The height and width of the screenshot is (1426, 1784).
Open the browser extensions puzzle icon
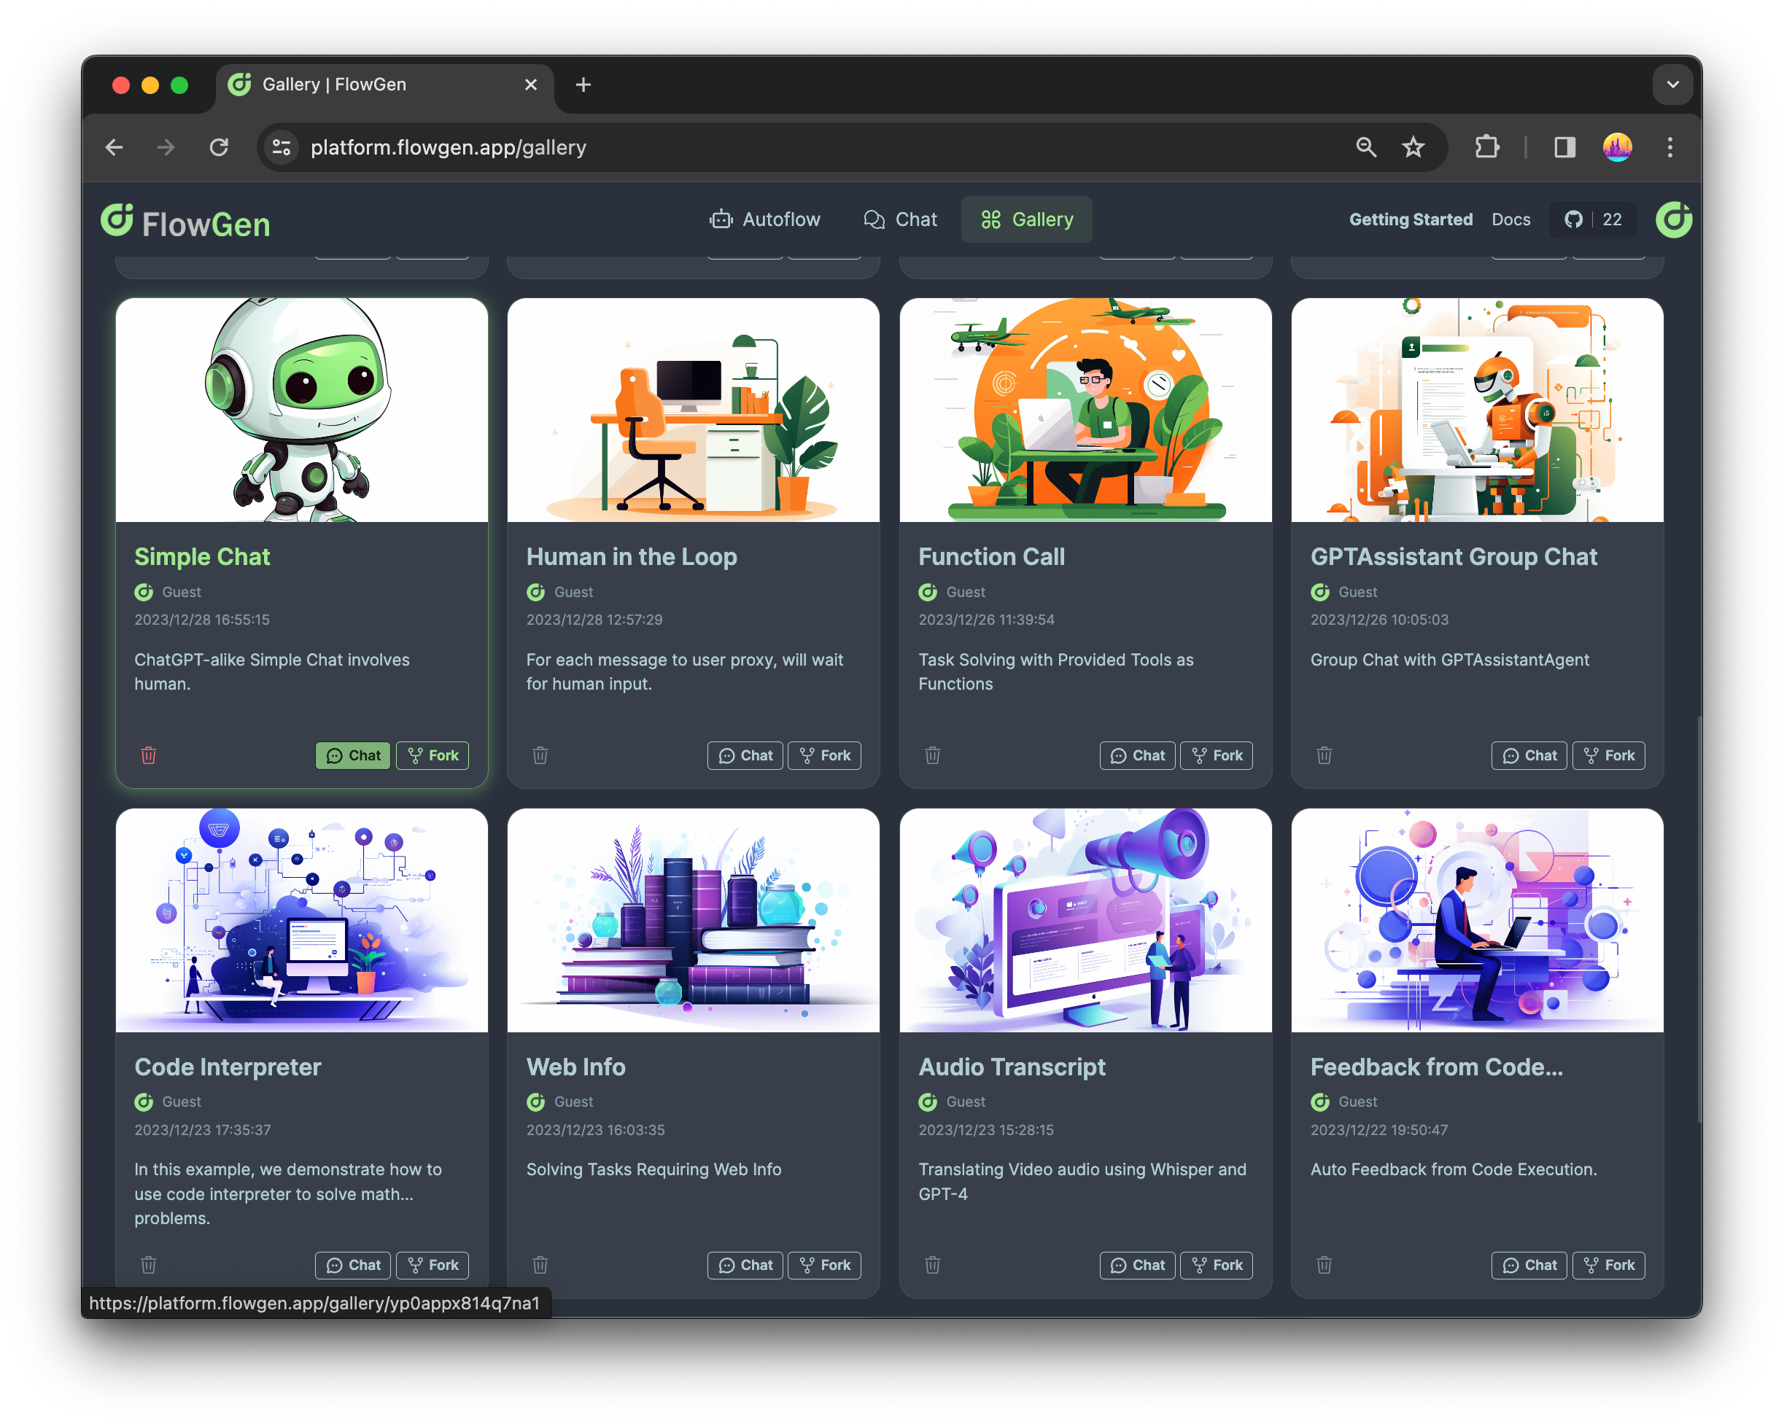(1487, 147)
